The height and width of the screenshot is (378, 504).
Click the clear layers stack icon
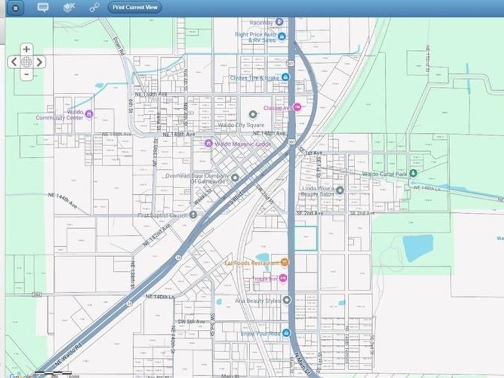click(x=68, y=8)
